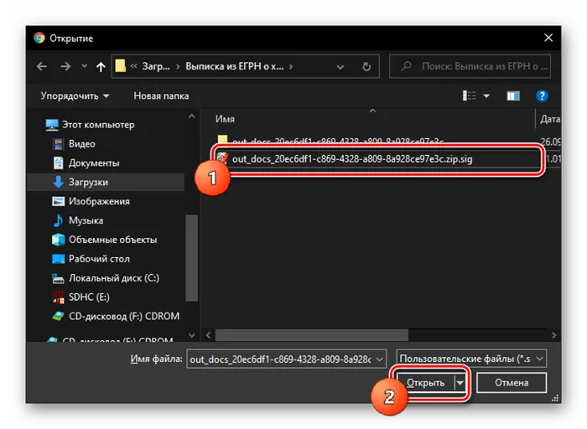
Task: Click the zip.sig file icon
Action: (x=222, y=158)
